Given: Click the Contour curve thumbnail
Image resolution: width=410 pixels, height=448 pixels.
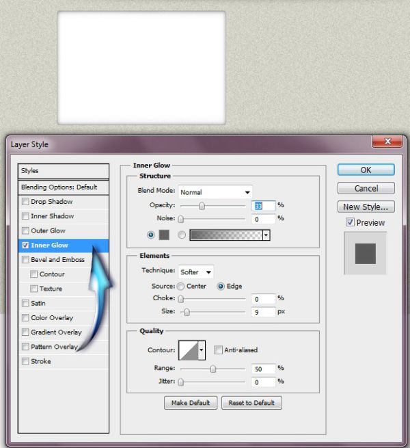Looking at the screenshot, I should pos(189,350).
